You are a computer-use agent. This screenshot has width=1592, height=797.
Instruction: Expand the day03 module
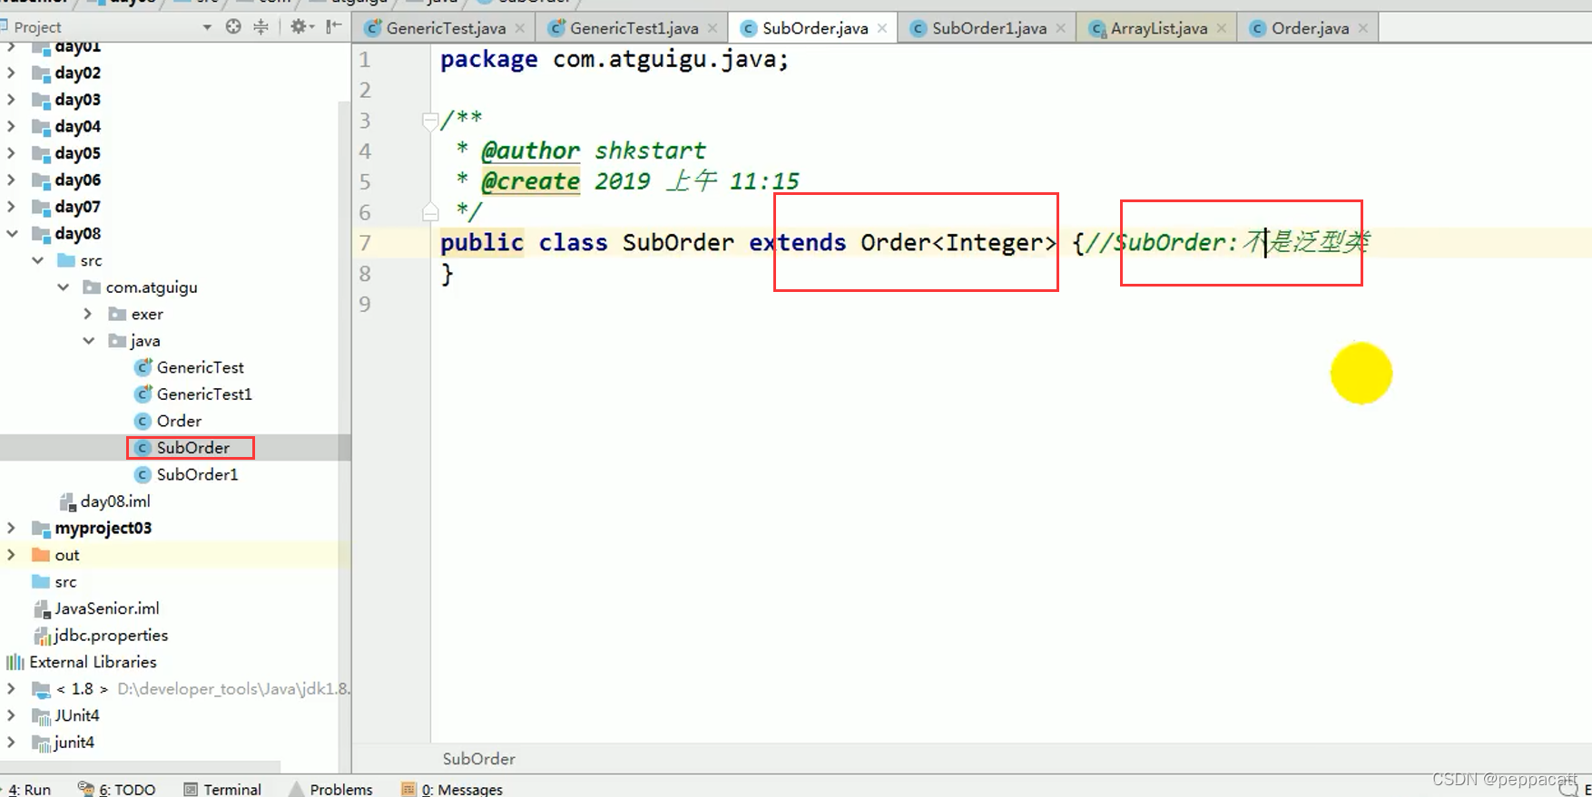tap(11, 99)
